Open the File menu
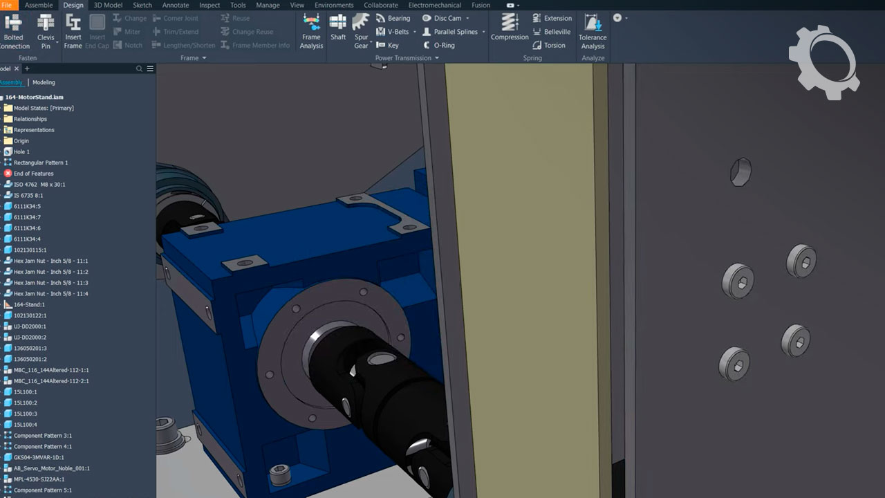 (7, 5)
